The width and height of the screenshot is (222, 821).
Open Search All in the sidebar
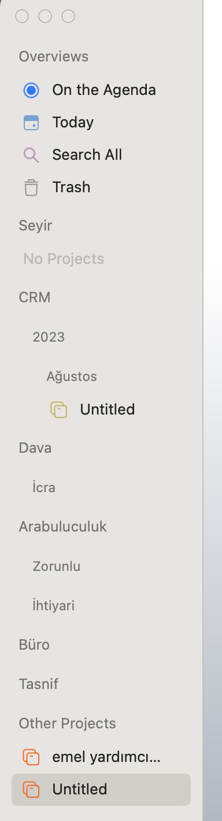point(87,155)
